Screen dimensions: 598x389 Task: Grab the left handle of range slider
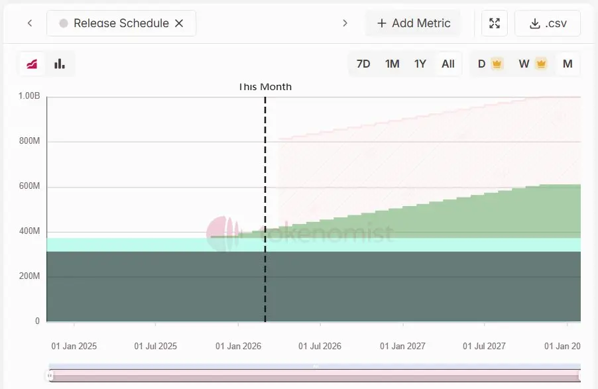[50, 376]
